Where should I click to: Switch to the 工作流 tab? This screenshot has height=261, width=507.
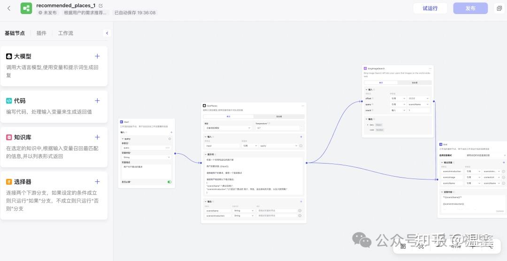[x=66, y=33]
